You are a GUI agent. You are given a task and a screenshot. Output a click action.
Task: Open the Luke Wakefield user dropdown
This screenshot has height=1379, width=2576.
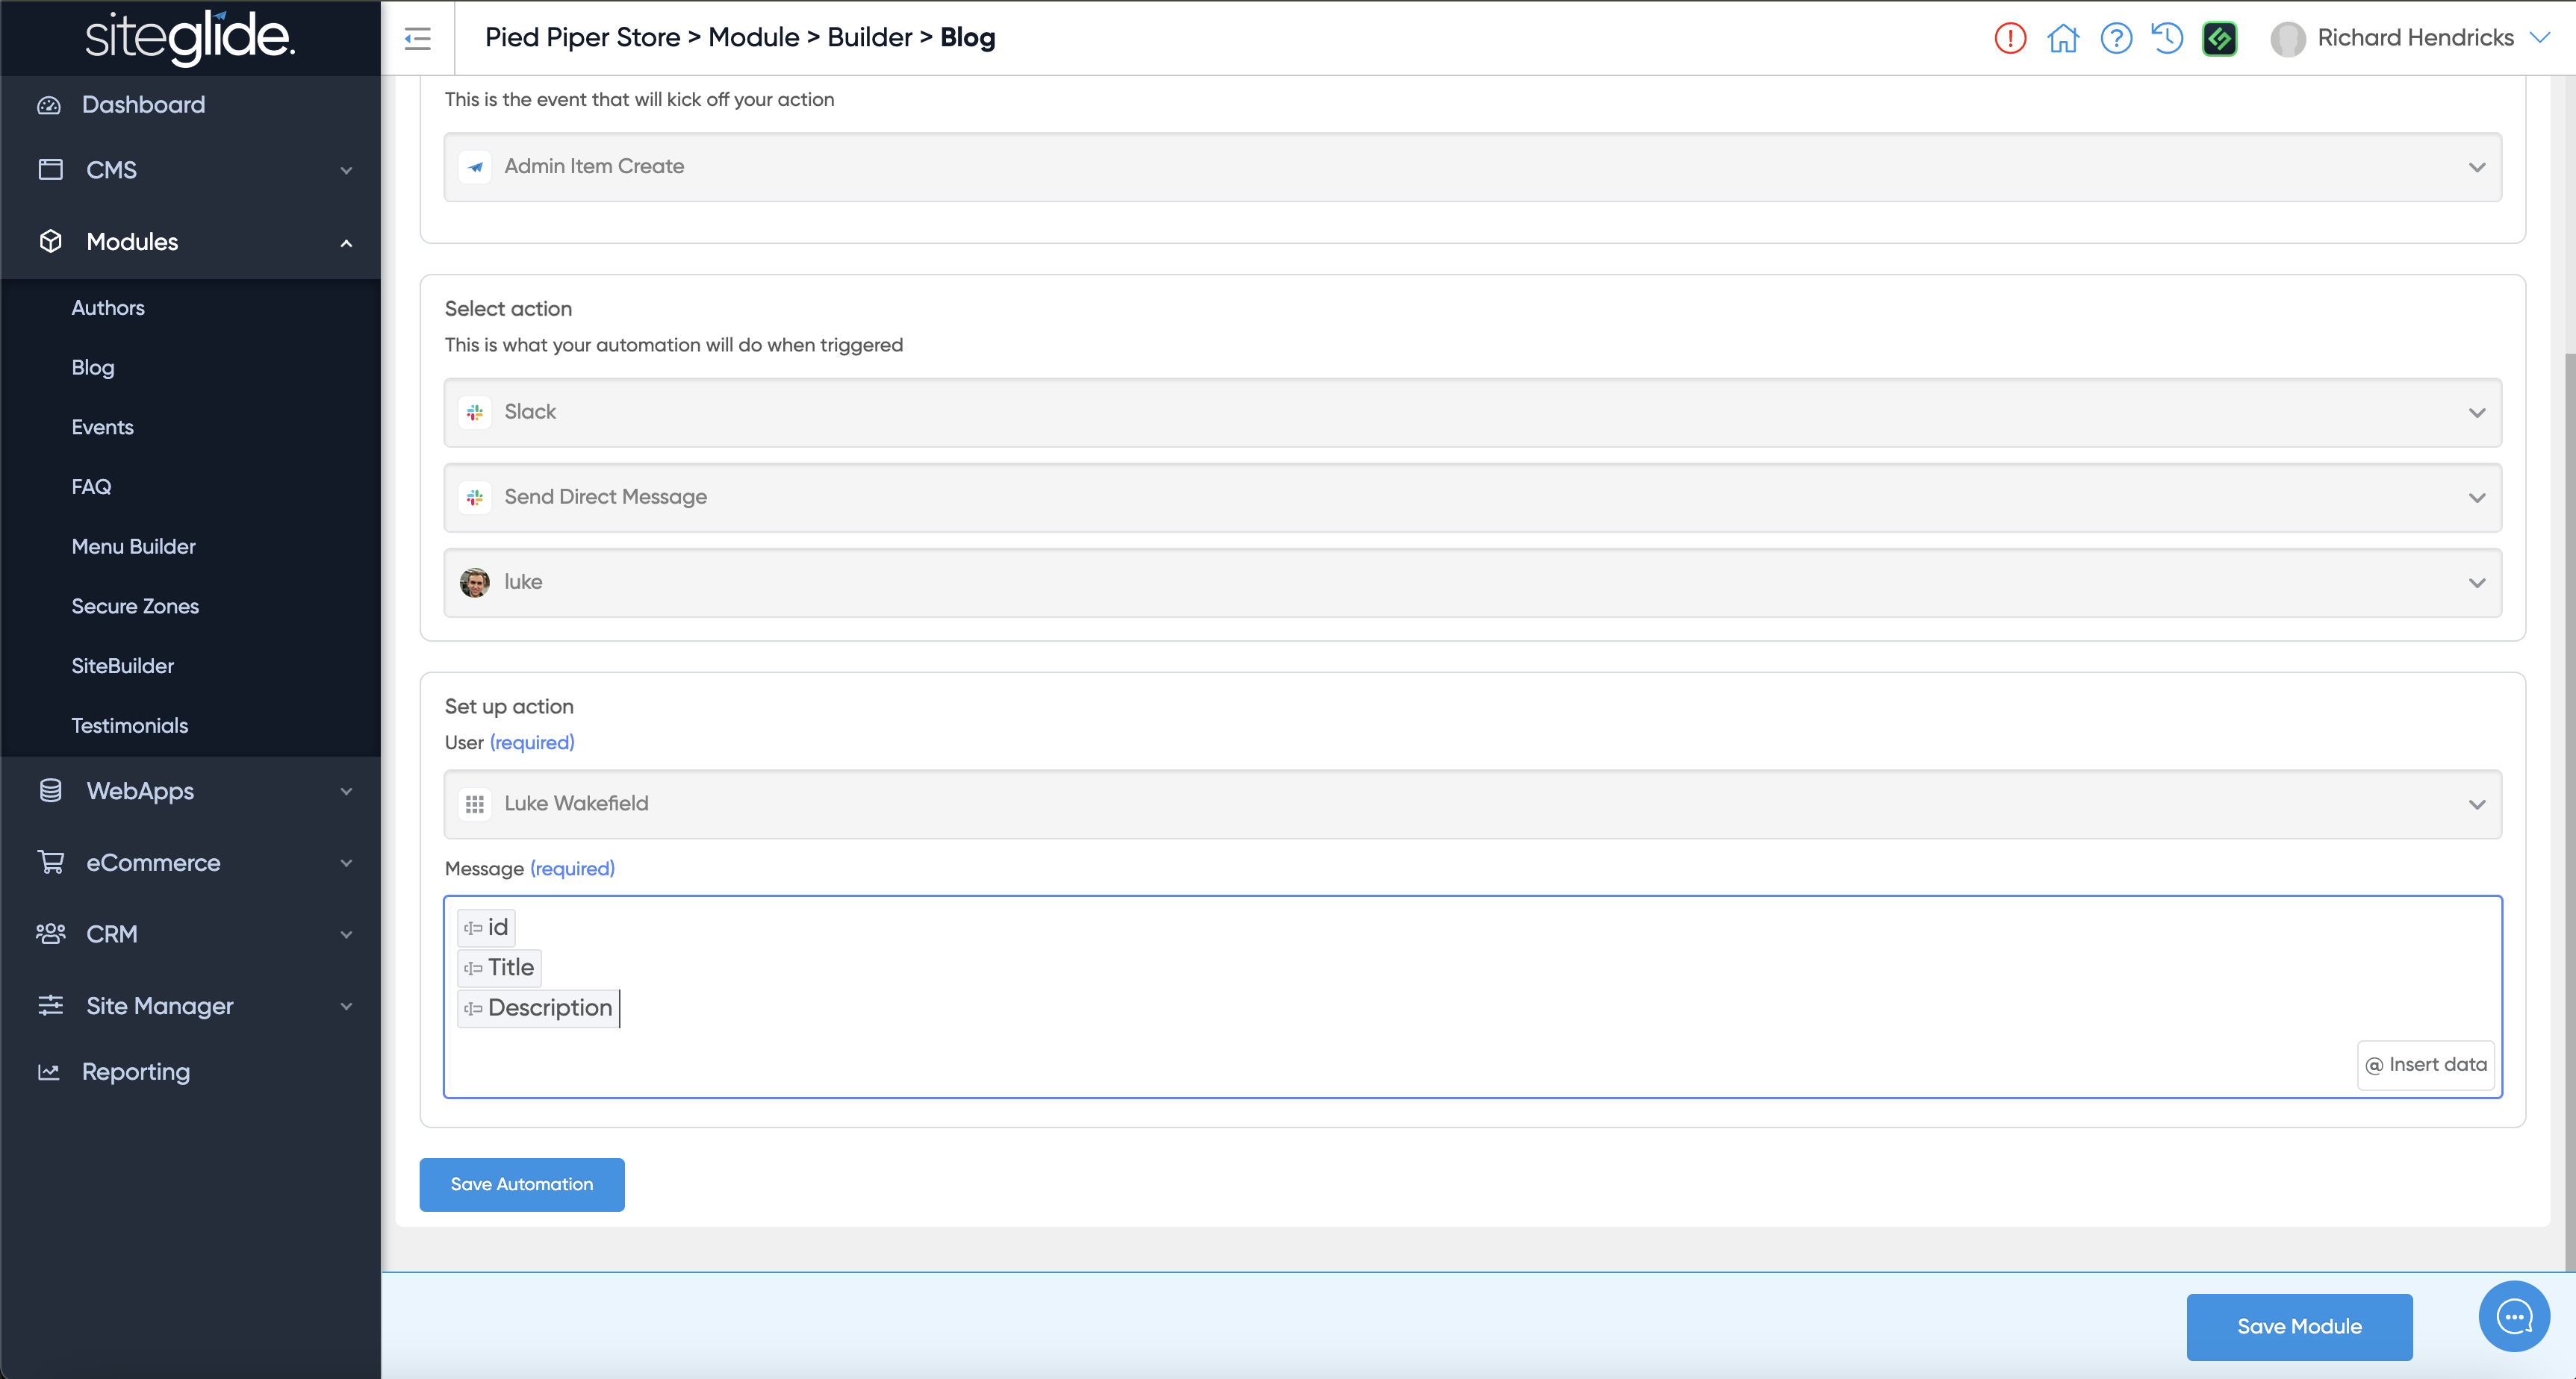(1472, 804)
